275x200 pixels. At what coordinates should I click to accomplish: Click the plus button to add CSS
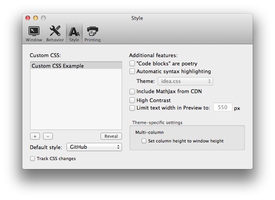35,136
